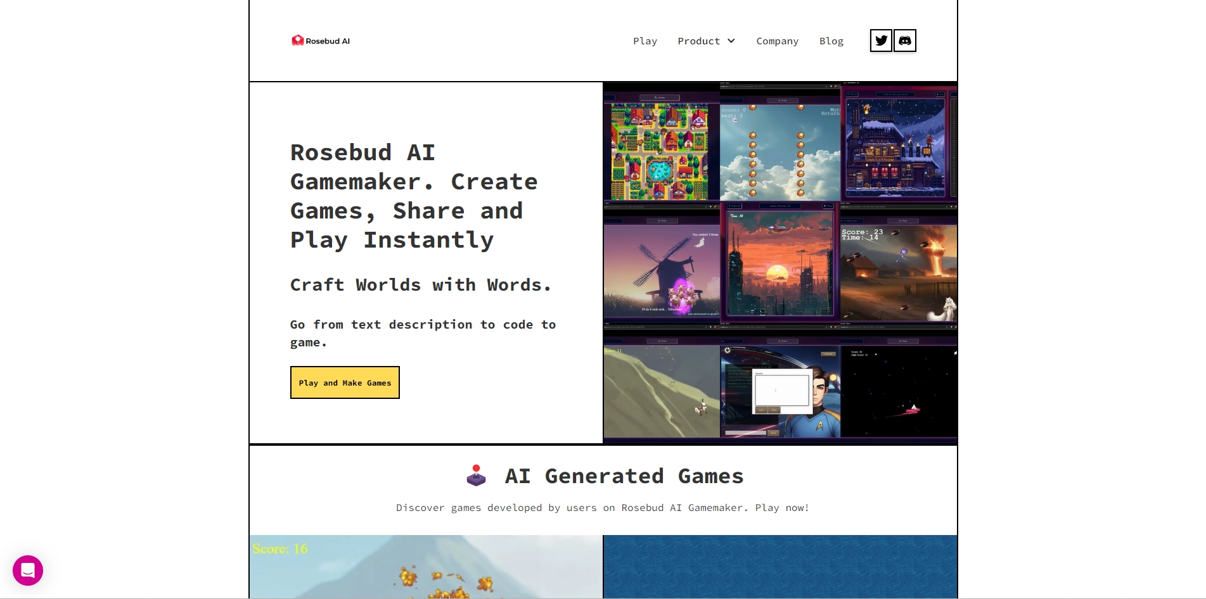Open the Play nav item

[x=645, y=41]
